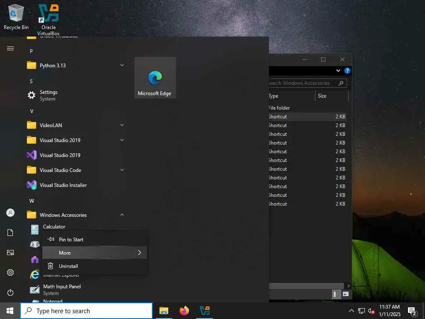Screen dimensions: 425x319
Task: Open VirtualBox from the taskbar
Action: 204,311
